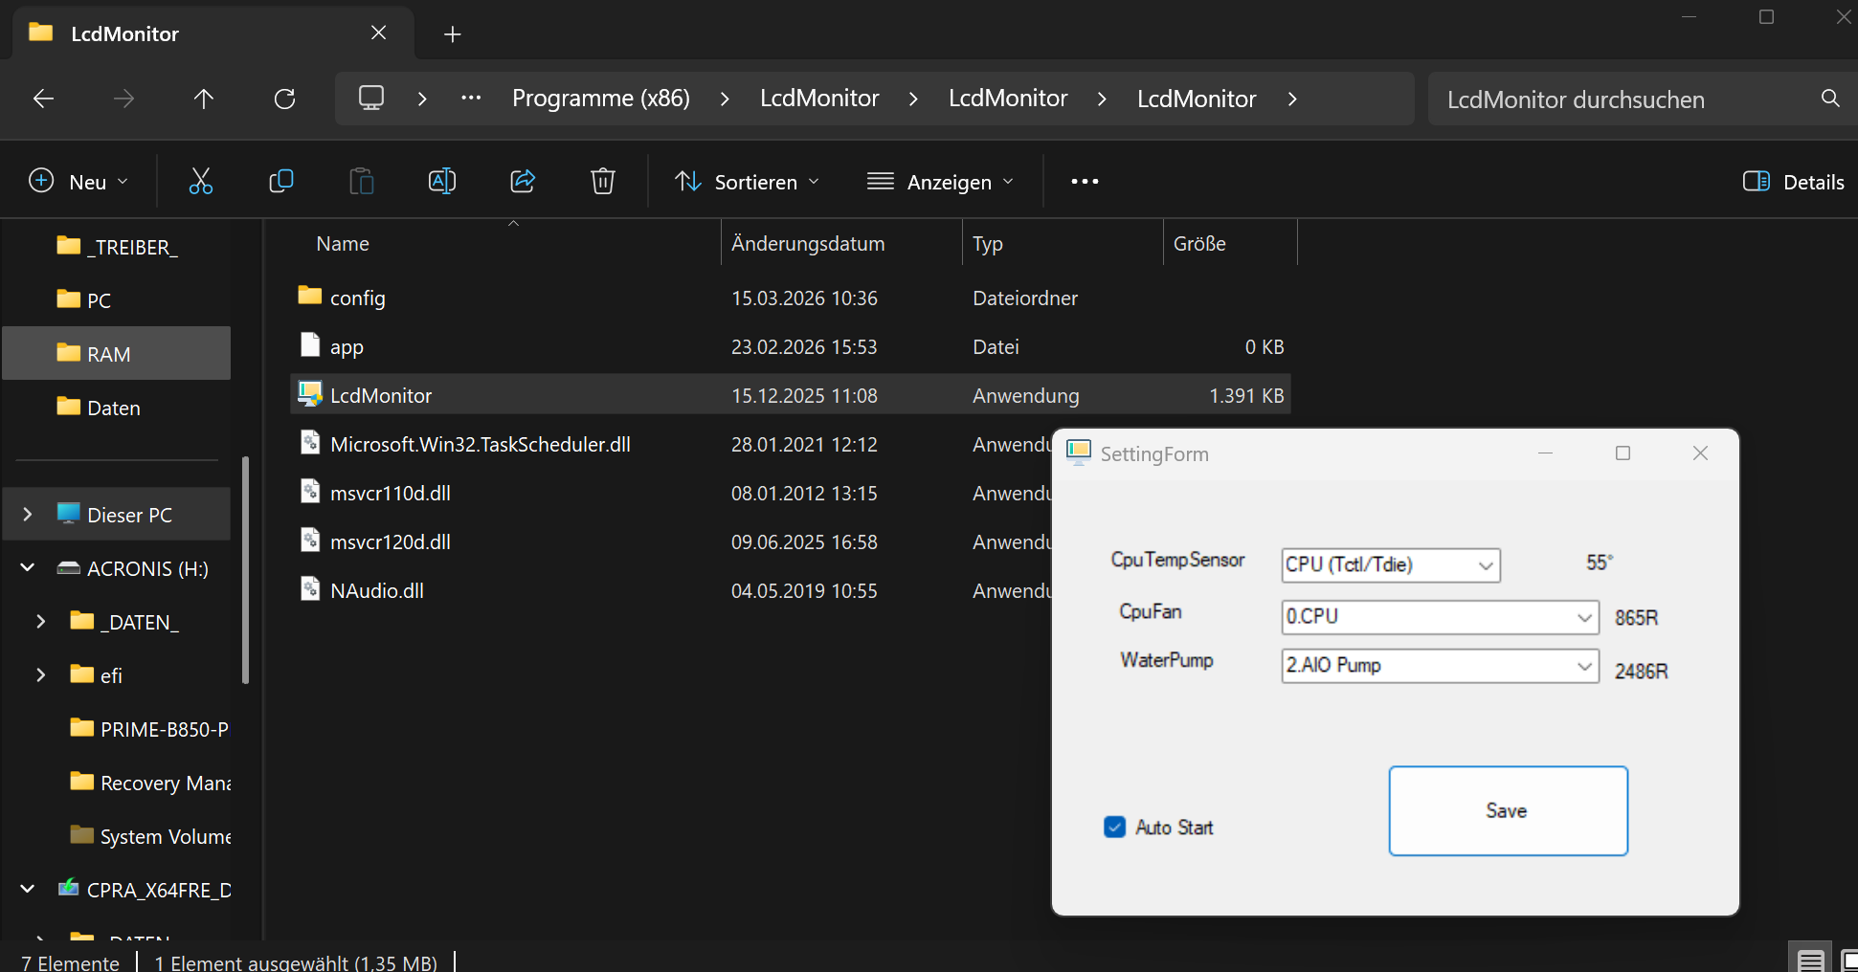Screen dimensions: 1858x972
Task: Select RAM folder in navigation pane
Action: 117,354
